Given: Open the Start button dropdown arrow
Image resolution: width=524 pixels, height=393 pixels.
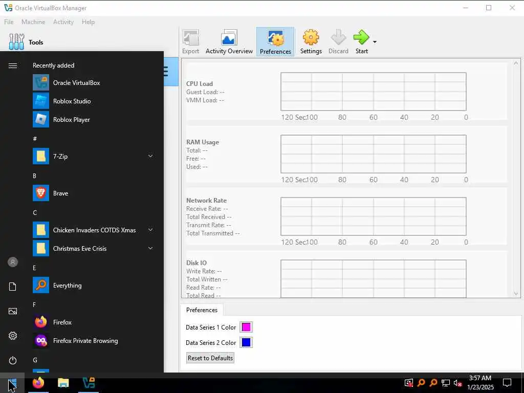Looking at the screenshot, I should (x=375, y=42).
